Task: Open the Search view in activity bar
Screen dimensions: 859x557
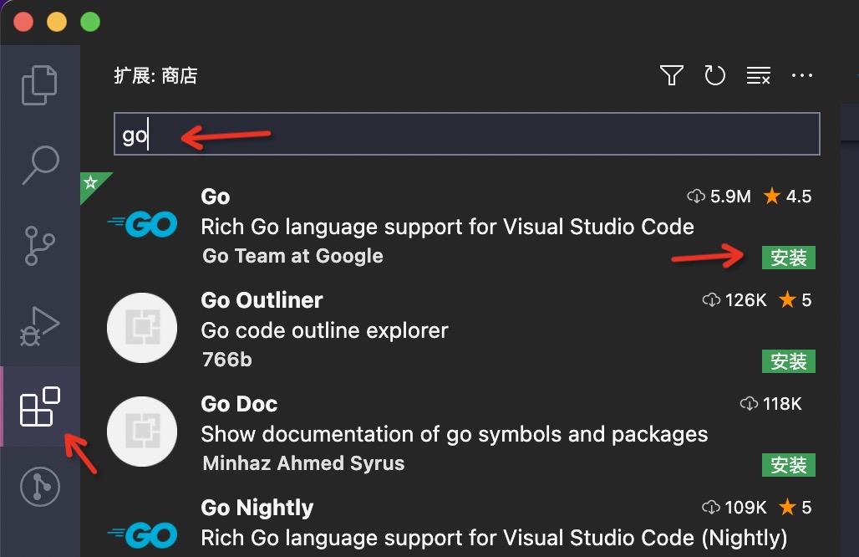Action: click(39, 165)
